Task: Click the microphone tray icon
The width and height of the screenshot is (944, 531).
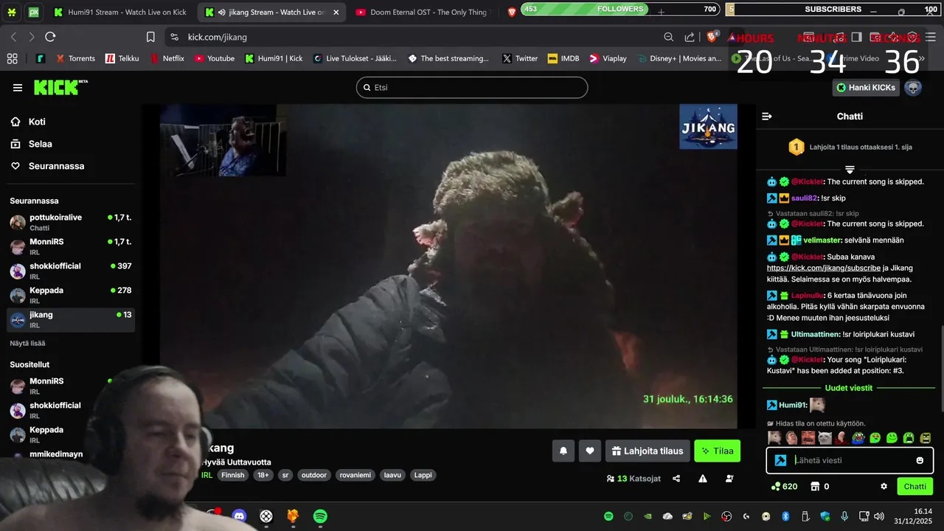Action: (844, 516)
